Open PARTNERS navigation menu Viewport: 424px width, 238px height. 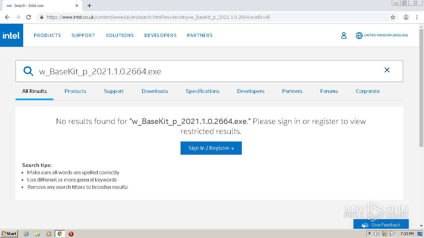(x=200, y=35)
